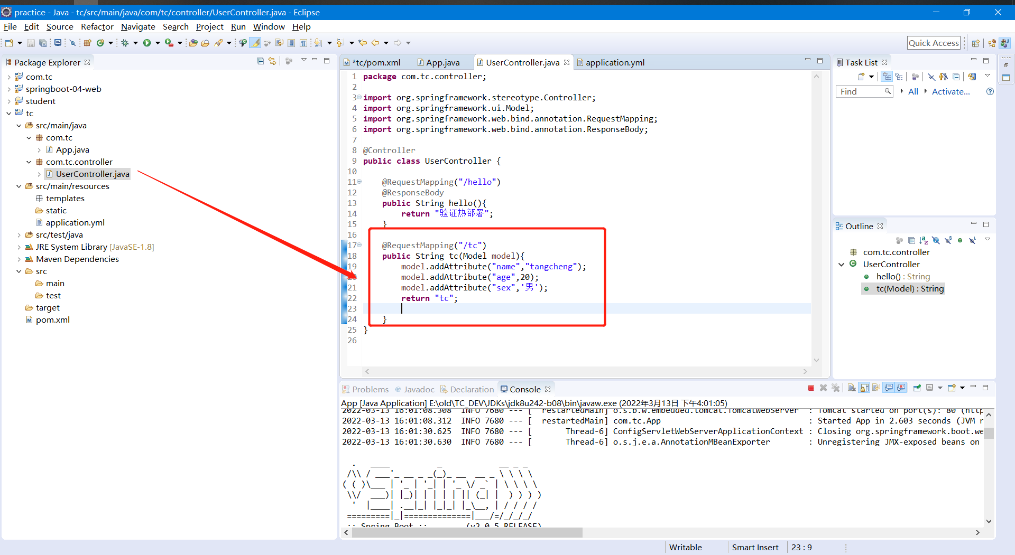Collapse UserController in Outline

pyautogui.click(x=841, y=264)
